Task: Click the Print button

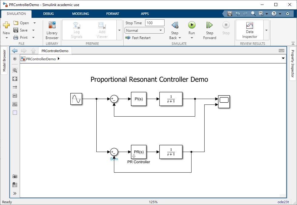Action: click(21, 38)
